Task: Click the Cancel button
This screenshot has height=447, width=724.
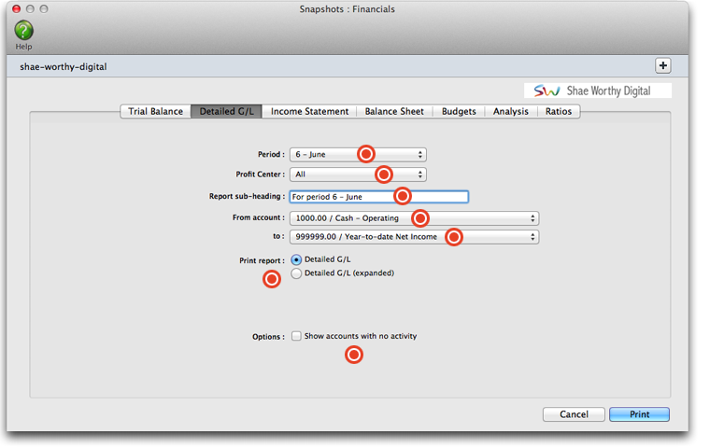Action: (x=574, y=414)
